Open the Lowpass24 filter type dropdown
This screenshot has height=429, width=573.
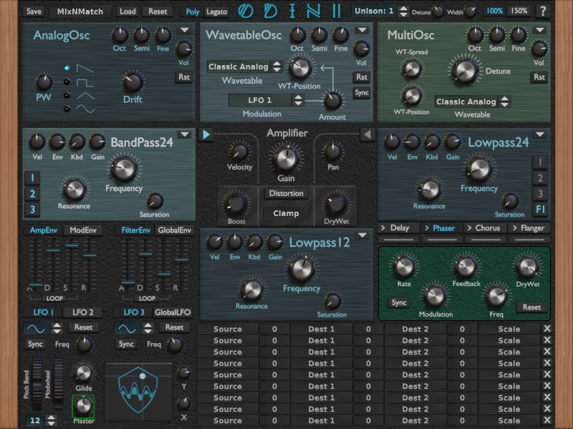540,134
